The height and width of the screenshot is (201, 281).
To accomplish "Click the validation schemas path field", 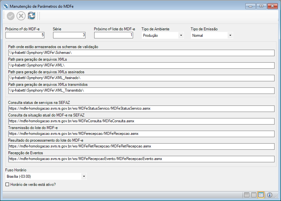I will [x=141, y=53].
